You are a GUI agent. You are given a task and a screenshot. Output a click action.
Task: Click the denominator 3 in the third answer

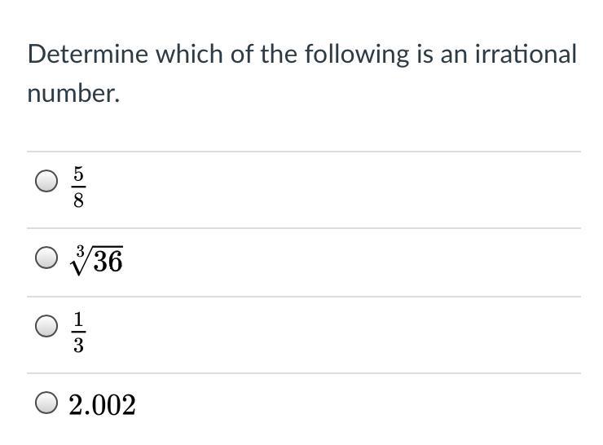pos(78,346)
